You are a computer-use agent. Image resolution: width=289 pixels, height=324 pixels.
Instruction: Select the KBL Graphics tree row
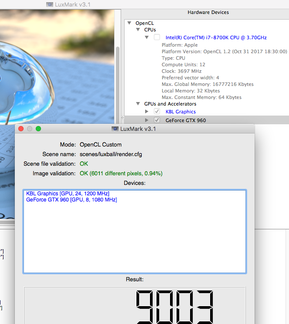coord(180,112)
